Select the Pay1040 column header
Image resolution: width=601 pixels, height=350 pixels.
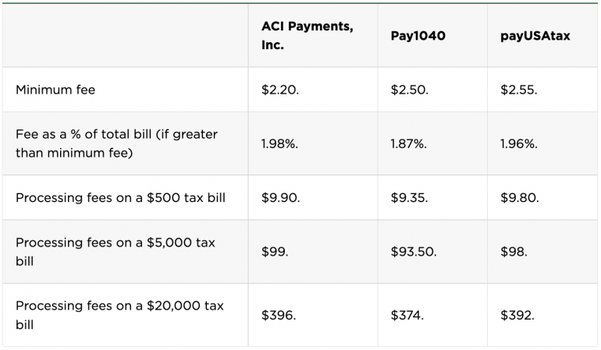[x=418, y=36]
